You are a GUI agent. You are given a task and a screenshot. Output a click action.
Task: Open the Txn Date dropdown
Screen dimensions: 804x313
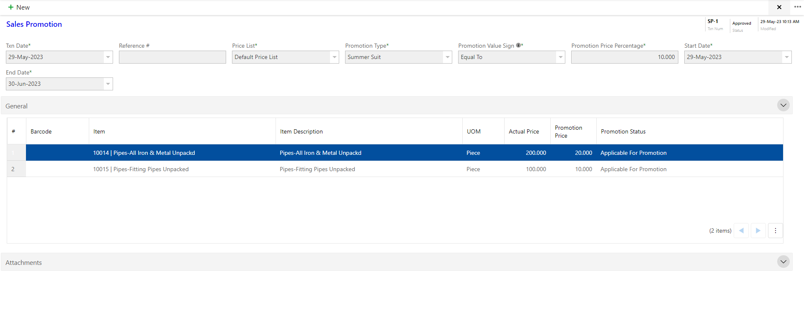pos(108,57)
